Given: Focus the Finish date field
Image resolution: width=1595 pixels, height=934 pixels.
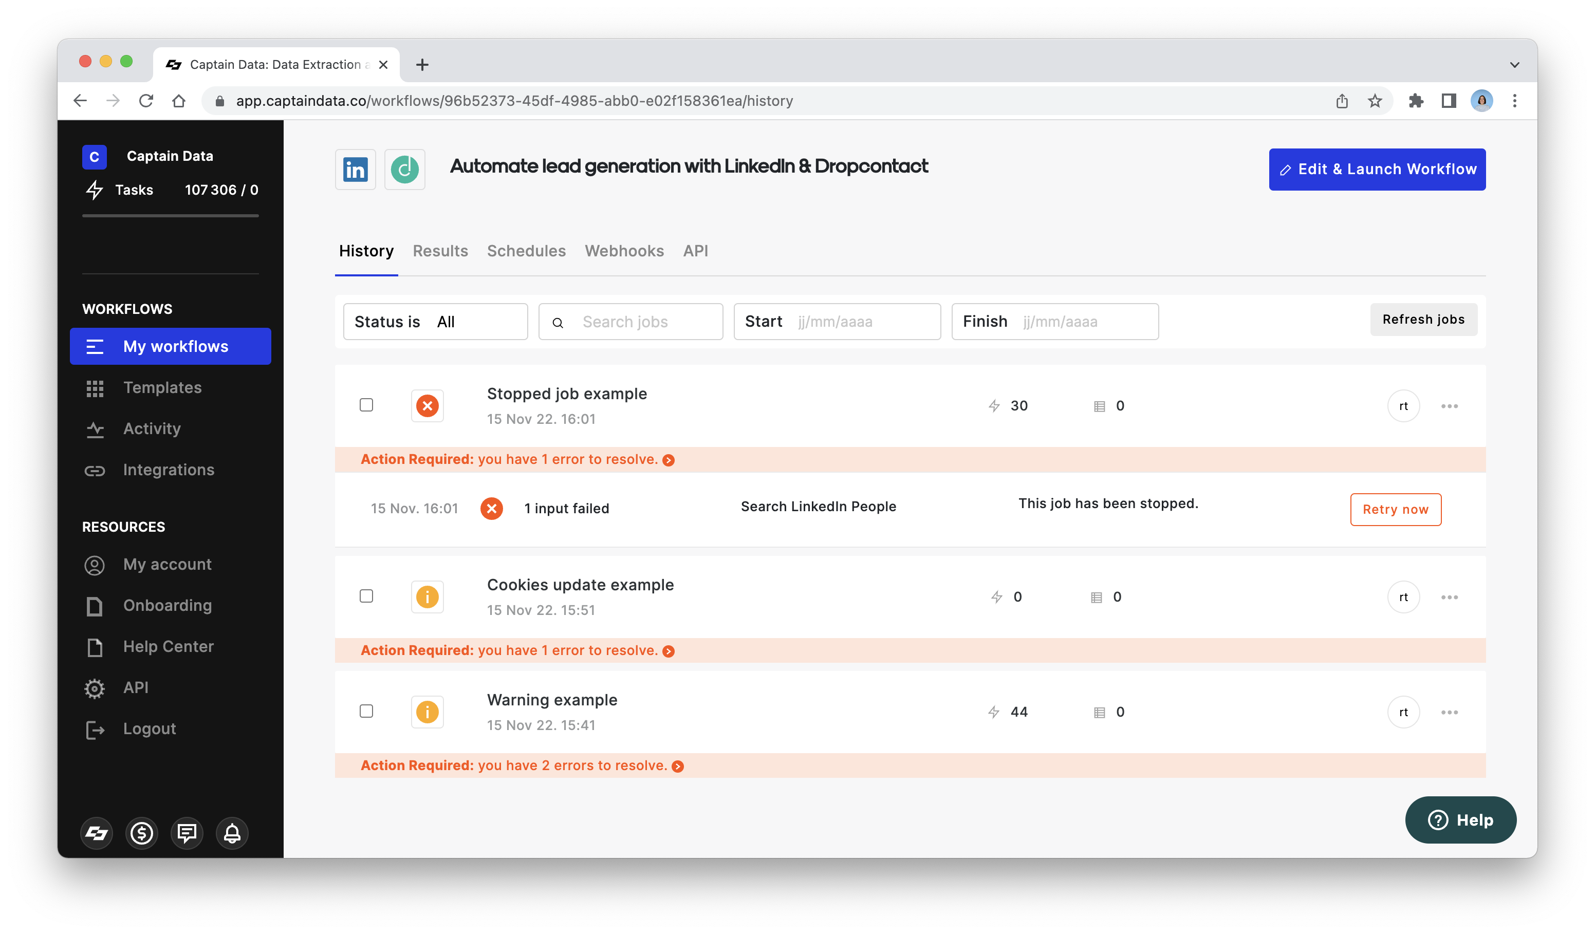Looking at the screenshot, I should tap(1055, 322).
